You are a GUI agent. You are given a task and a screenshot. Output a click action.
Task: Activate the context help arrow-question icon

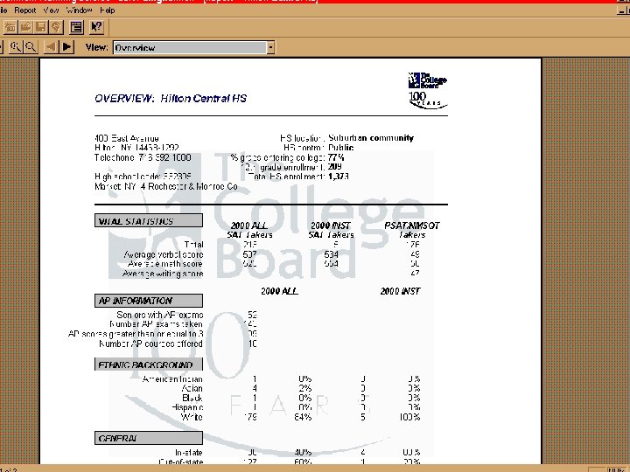[96, 27]
